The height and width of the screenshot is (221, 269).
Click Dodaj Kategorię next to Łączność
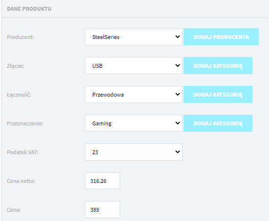click(218, 95)
